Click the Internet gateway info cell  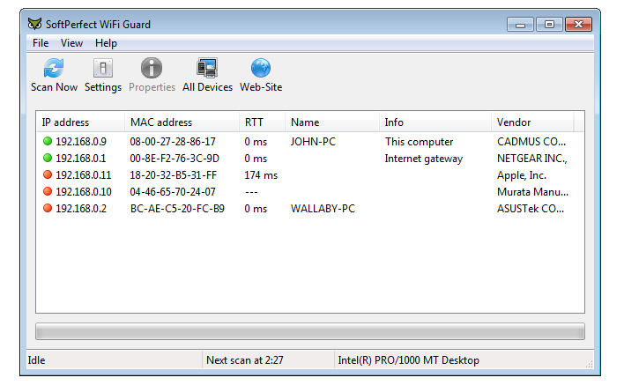(424, 159)
